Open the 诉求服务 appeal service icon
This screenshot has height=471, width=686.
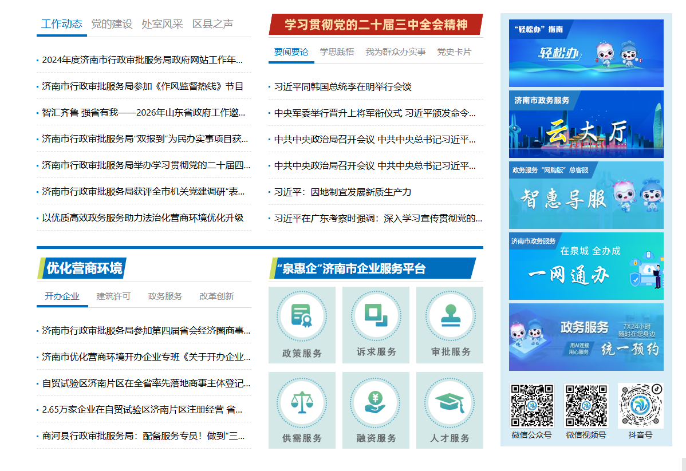point(376,316)
